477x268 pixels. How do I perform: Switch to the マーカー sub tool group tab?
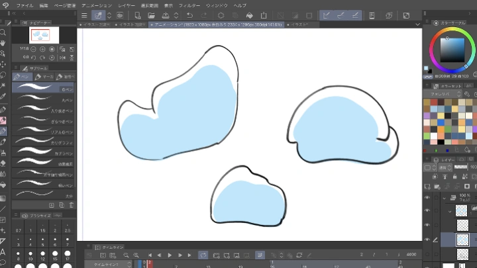[x=44, y=77]
